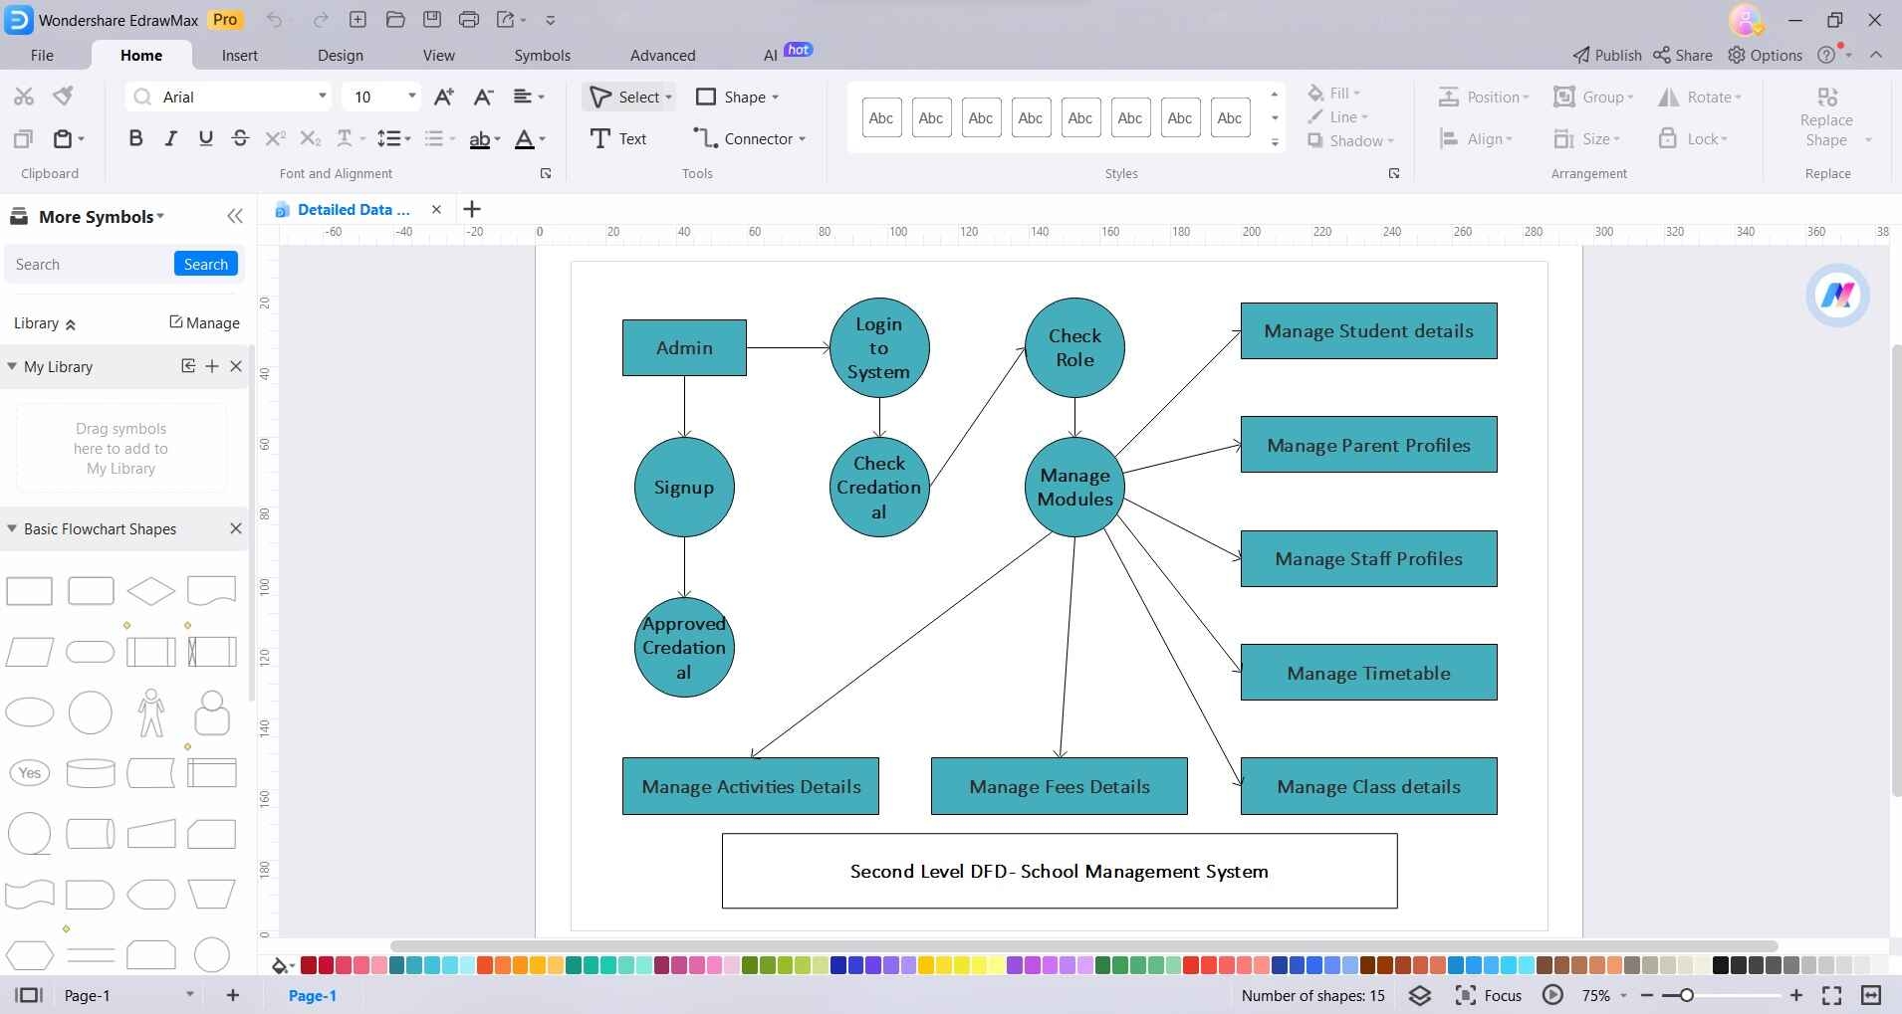Image resolution: width=1902 pixels, height=1014 pixels.
Task: Select the Text tool
Action: tap(618, 138)
